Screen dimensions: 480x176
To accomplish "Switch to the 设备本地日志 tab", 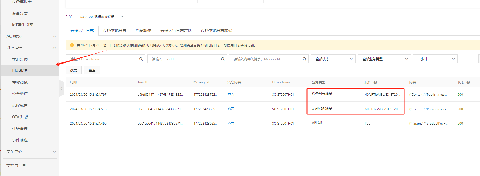I will pyautogui.click(x=114, y=31).
